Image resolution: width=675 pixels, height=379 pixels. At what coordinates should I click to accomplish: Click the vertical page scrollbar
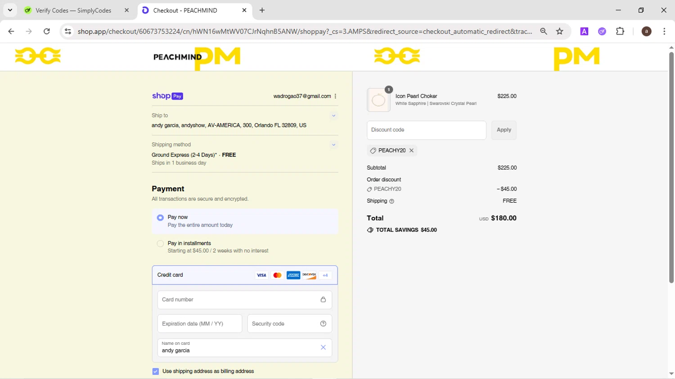671,167
